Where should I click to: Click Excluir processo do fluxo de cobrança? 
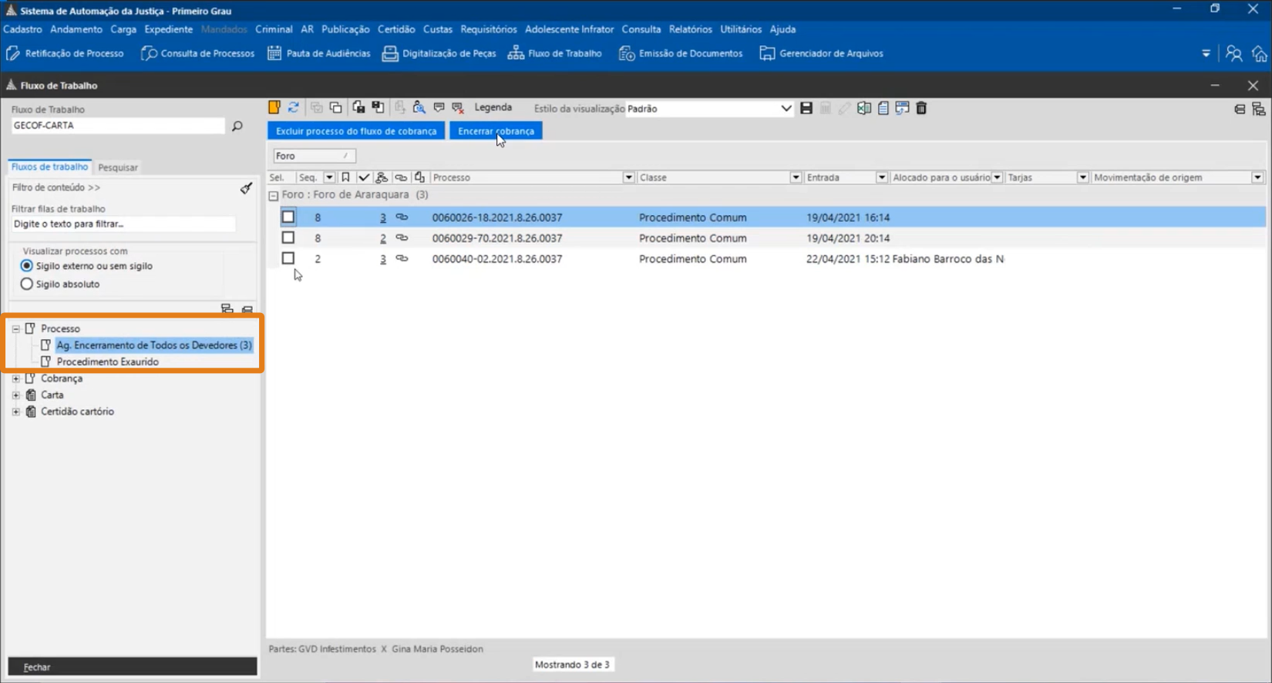(356, 131)
